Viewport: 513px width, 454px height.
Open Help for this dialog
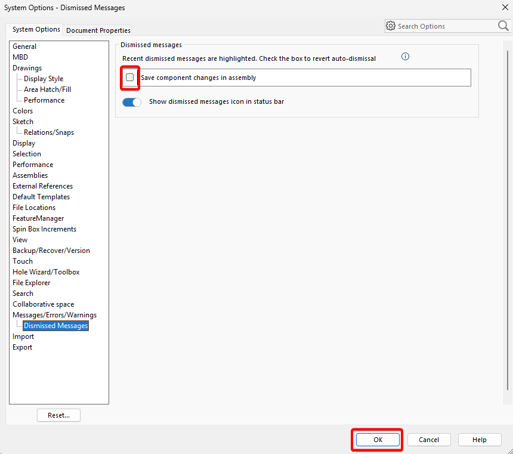pyautogui.click(x=480, y=440)
